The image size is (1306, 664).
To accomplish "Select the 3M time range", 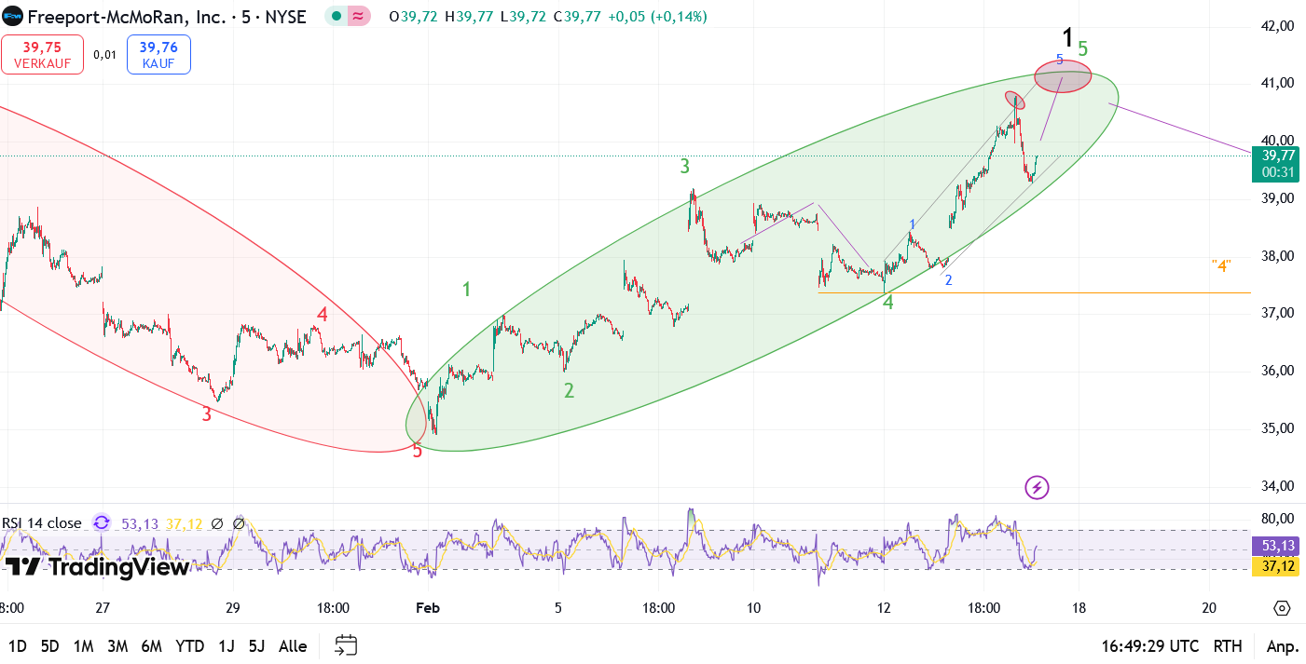I will pyautogui.click(x=117, y=646).
